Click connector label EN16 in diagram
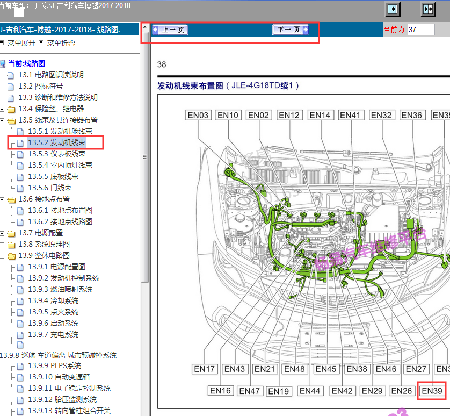Viewport: 450px width, 416px height. [221, 391]
